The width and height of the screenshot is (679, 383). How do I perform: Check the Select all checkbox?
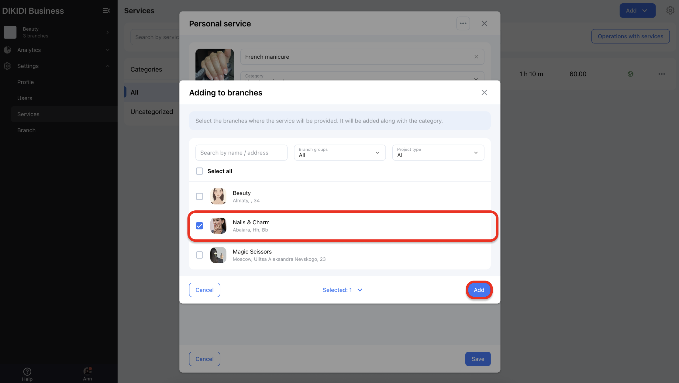click(x=199, y=171)
